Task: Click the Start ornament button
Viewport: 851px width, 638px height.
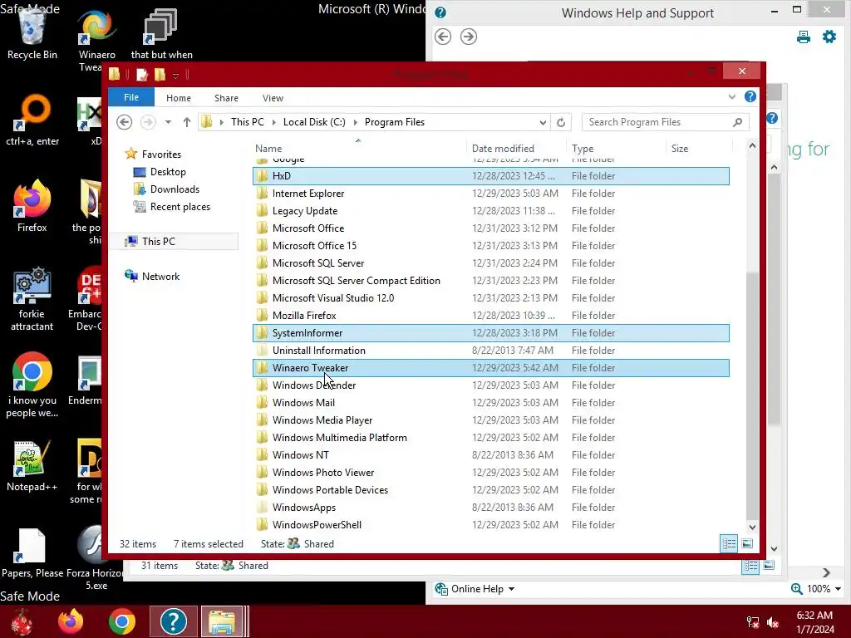Action: coord(22,621)
